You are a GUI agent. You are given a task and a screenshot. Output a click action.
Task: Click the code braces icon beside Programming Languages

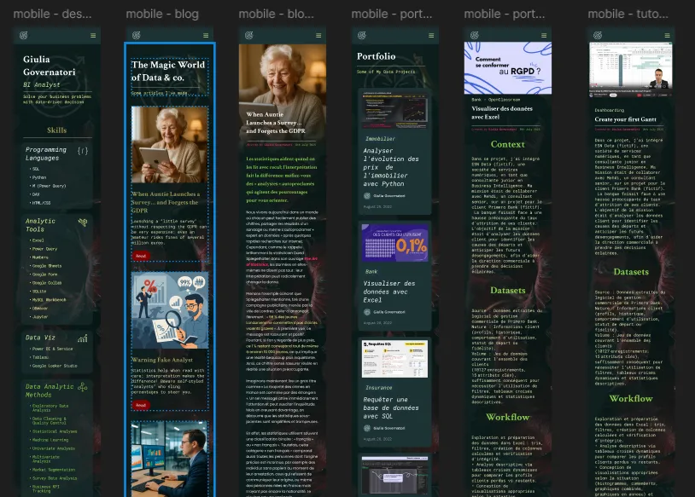[x=83, y=151]
